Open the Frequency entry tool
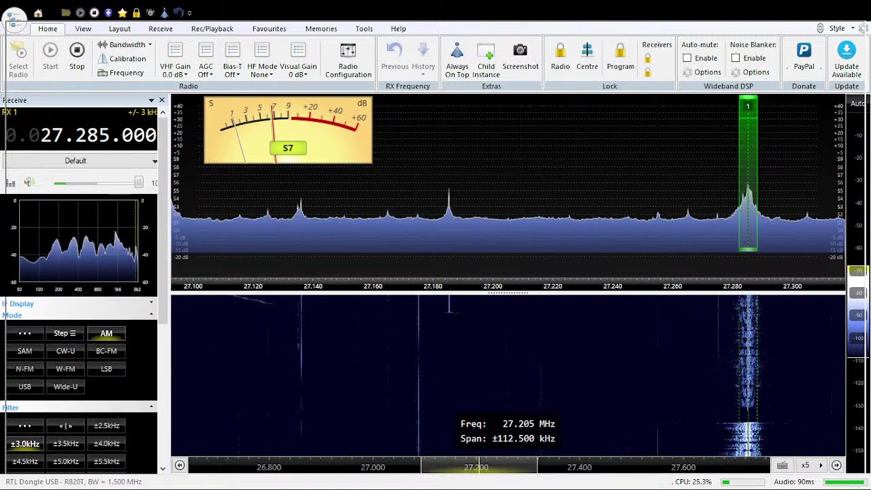871x490 pixels. click(120, 73)
